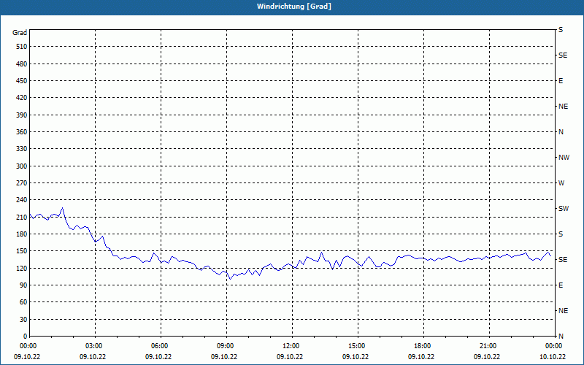
Task: Select the 15:00 time axis label
Action: click(x=356, y=346)
